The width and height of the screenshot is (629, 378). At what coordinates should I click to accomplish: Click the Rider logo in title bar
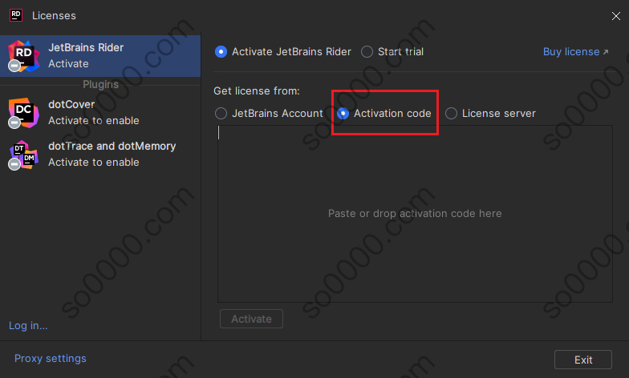click(16, 16)
